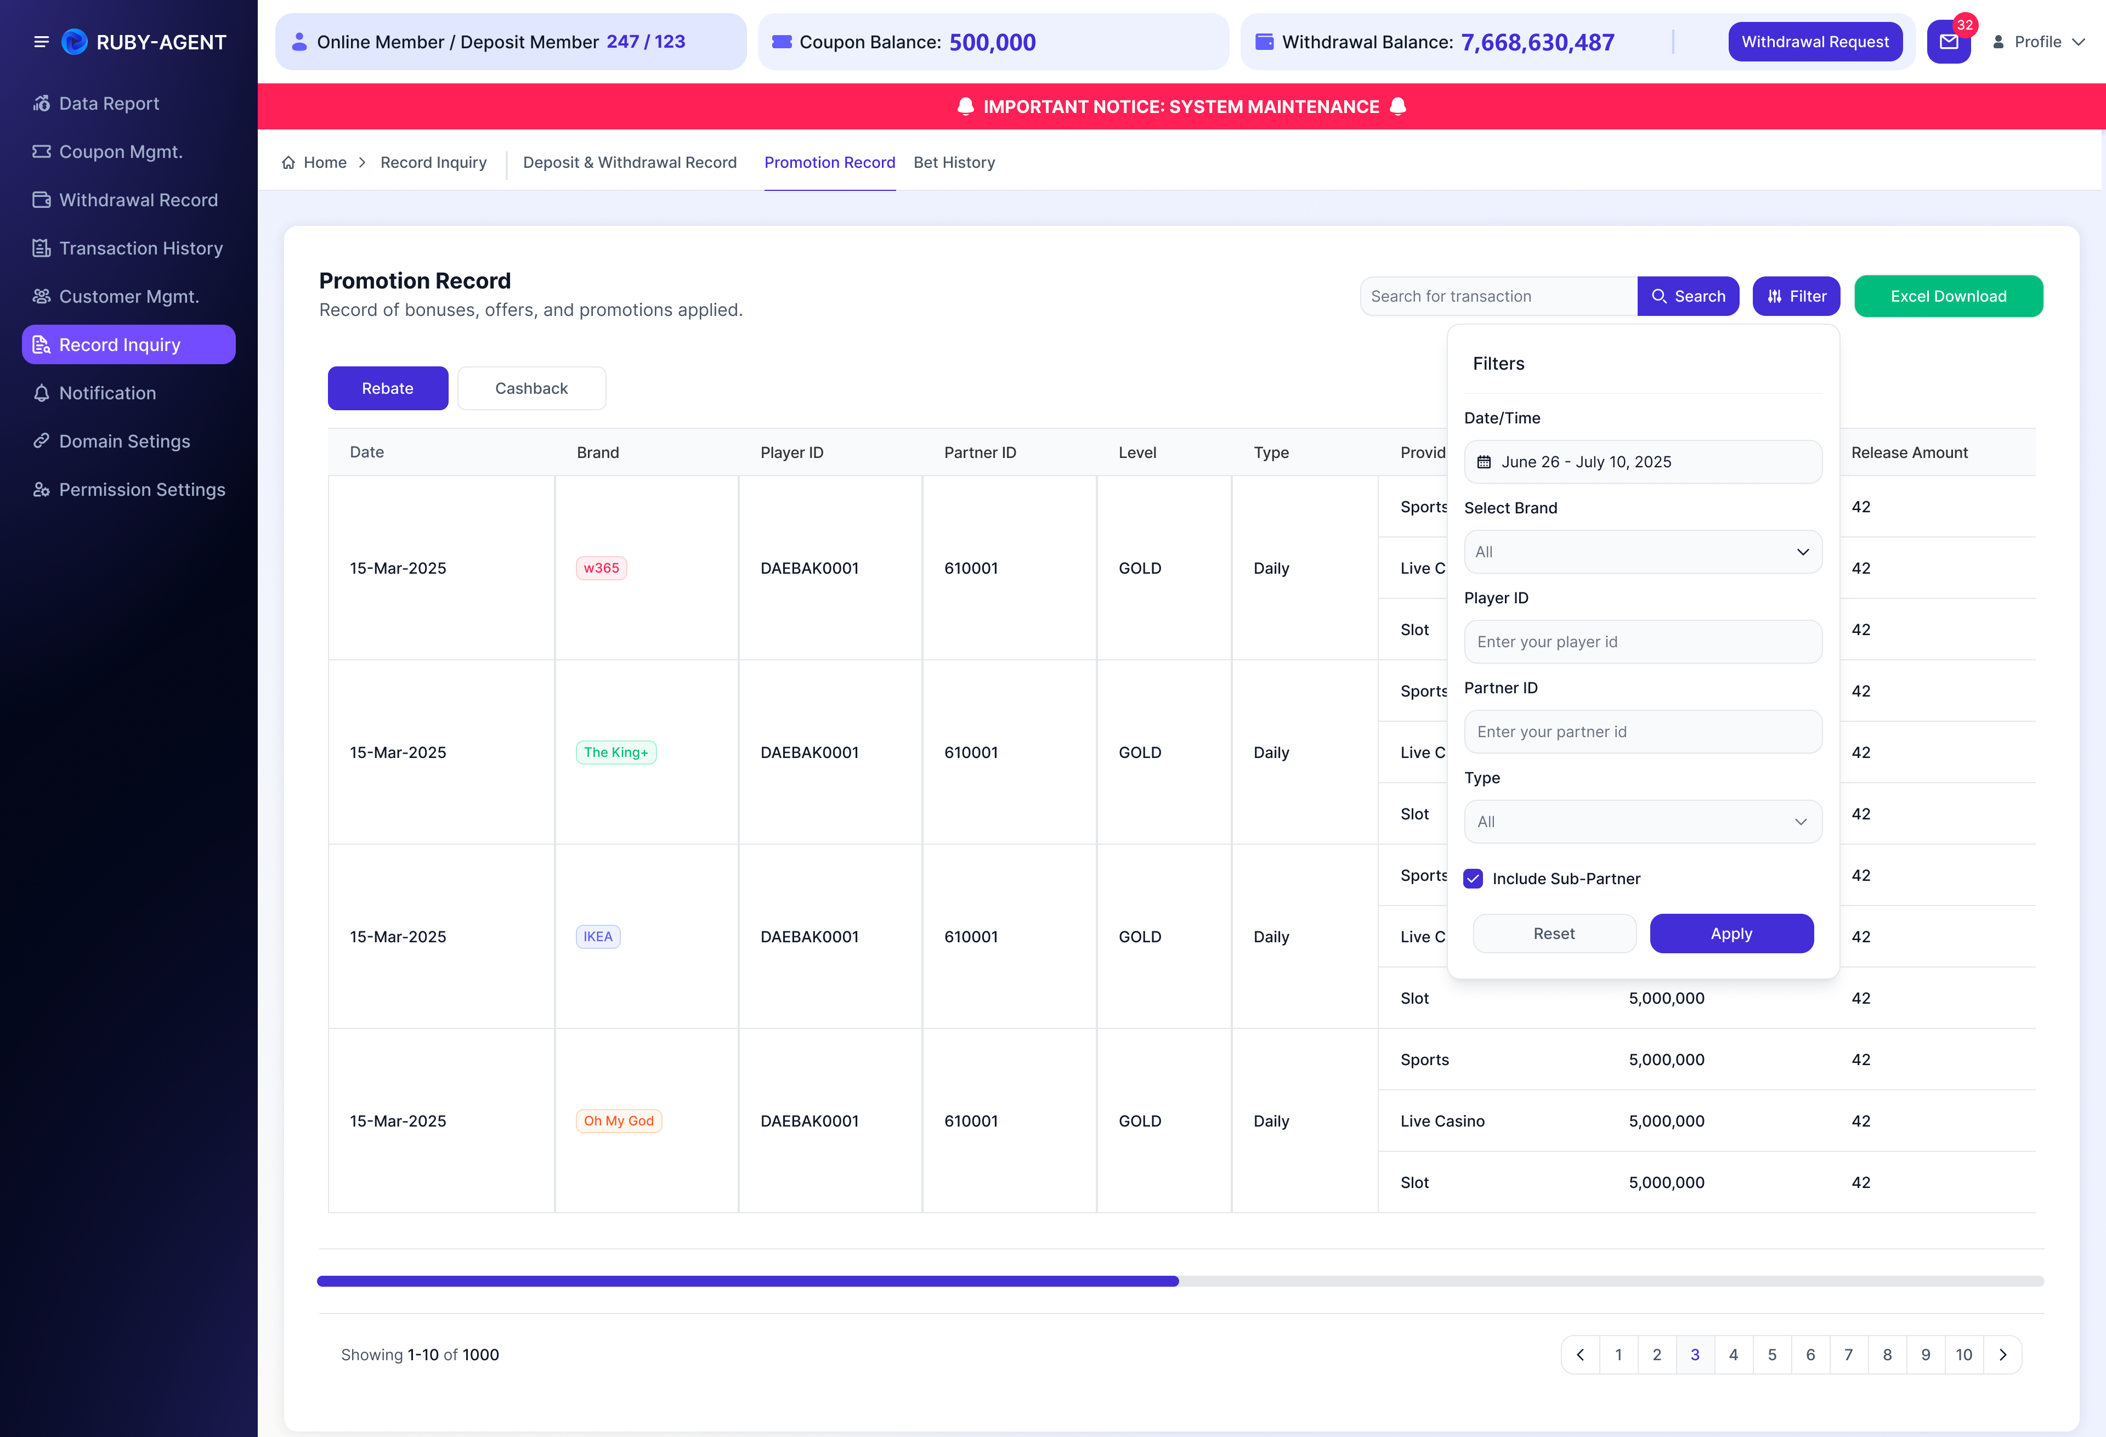The height and width of the screenshot is (1437, 2106).
Task: Go to Notification bell in sidebar
Action: click(x=42, y=393)
